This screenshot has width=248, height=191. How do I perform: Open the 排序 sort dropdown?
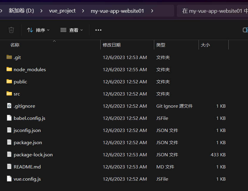point(38,30)
